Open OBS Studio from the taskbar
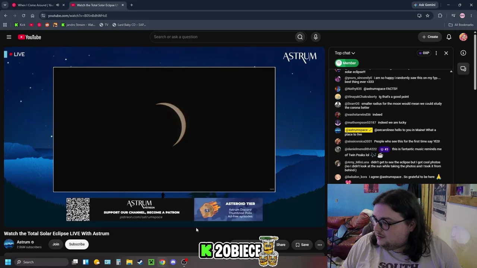Viewport: 477px width, 268px height. click(184, 262)
